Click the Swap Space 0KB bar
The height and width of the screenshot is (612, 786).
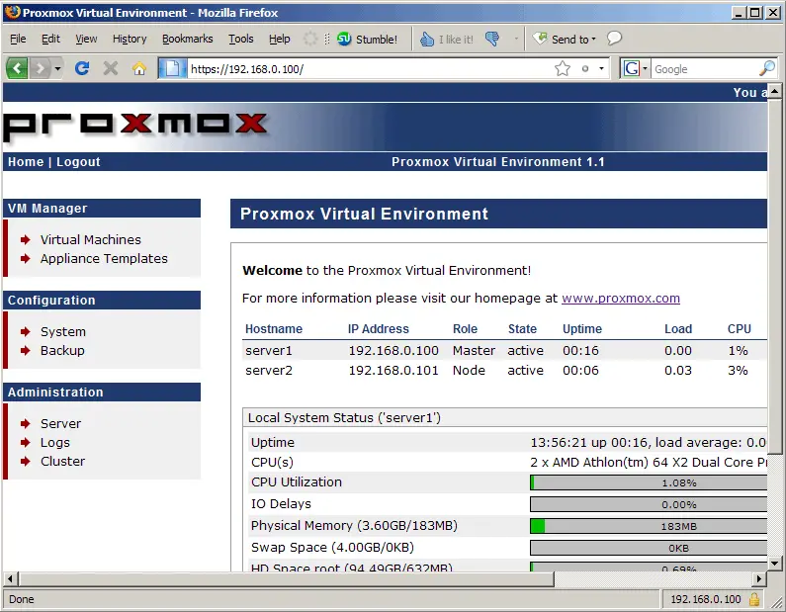coord(649,548)
